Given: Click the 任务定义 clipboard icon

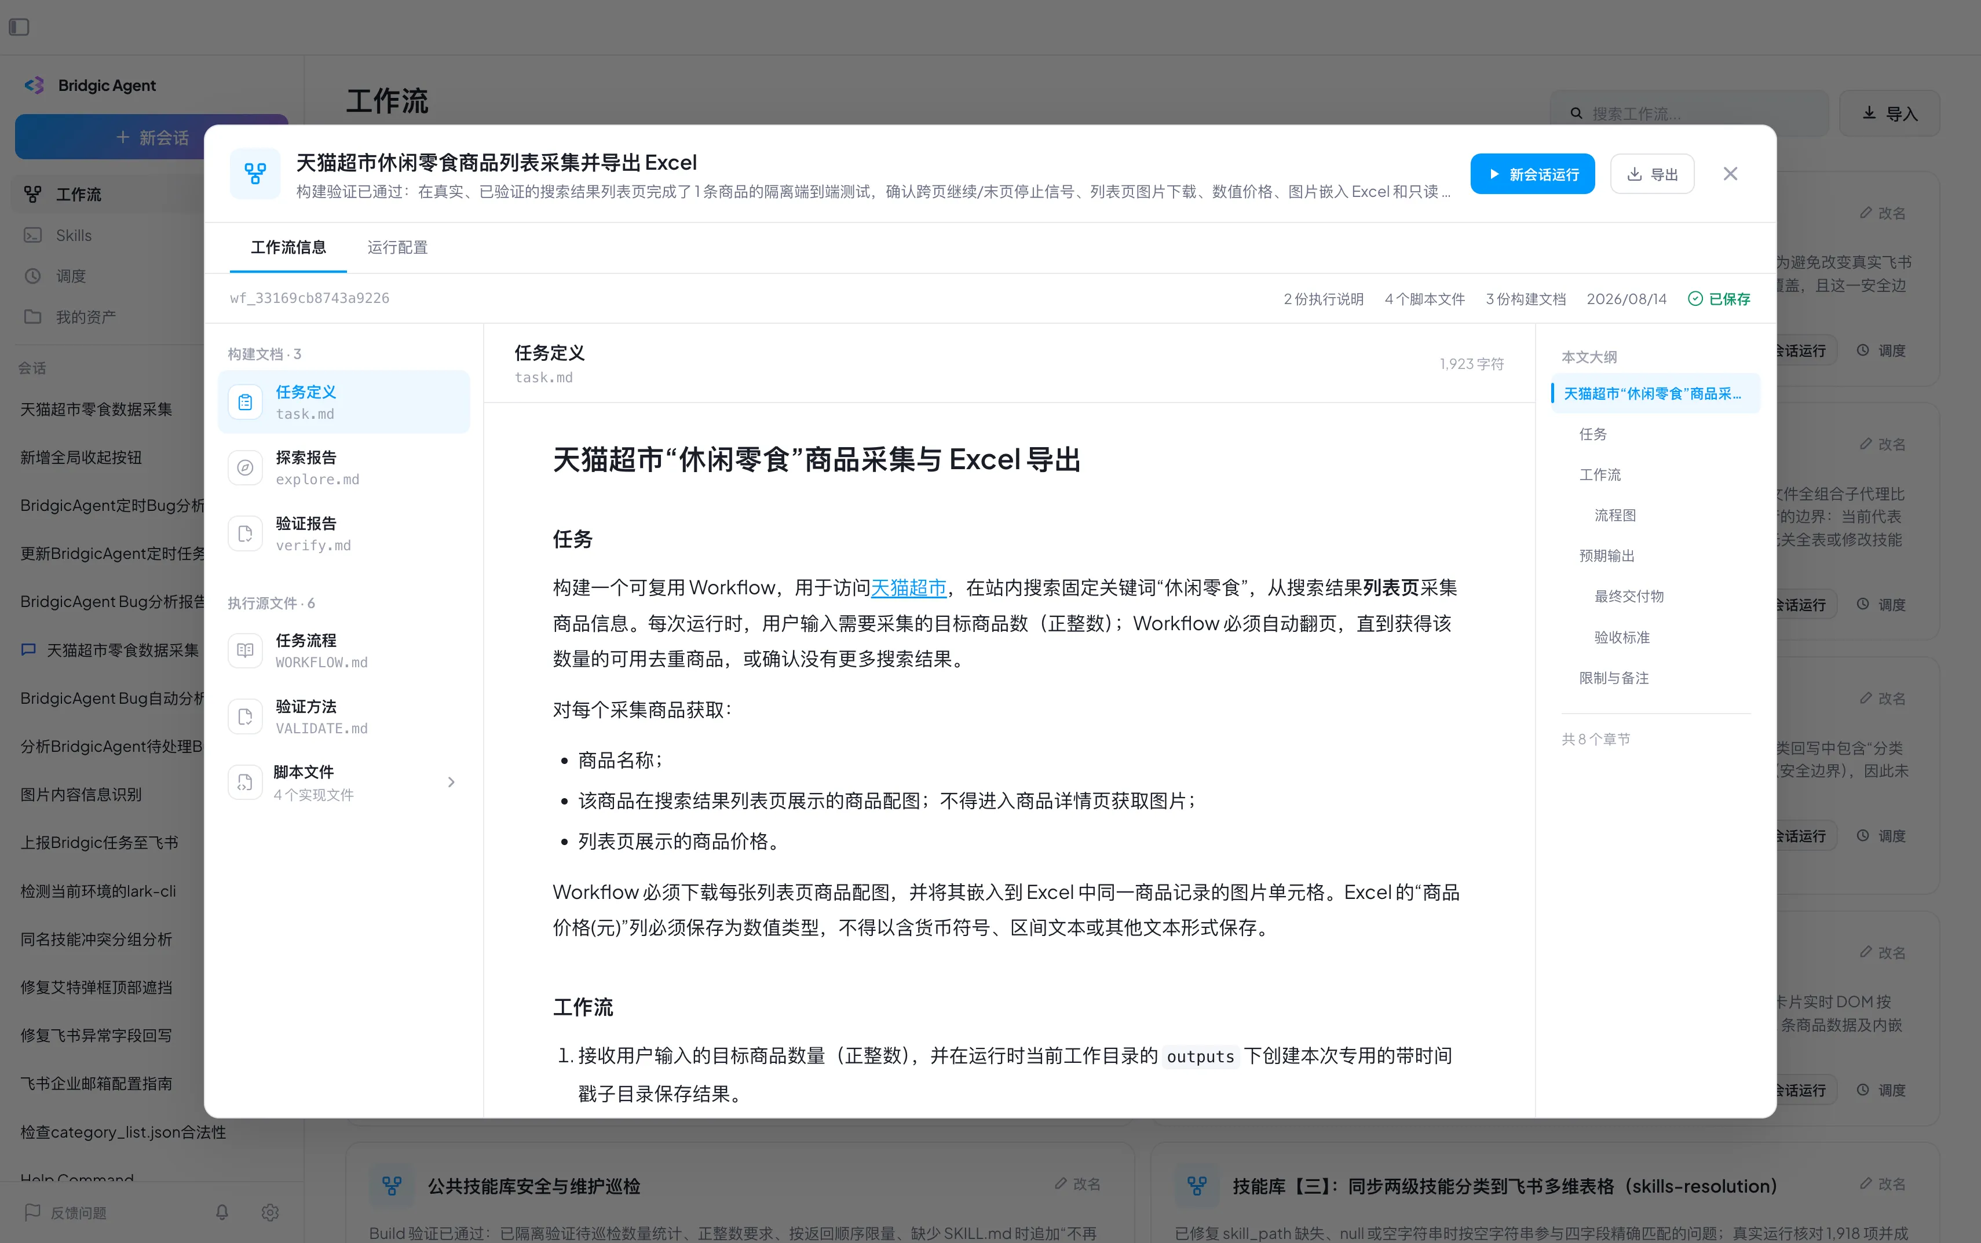Looking at the screenshot, I should pyautogui.click(x=245, y=402).
